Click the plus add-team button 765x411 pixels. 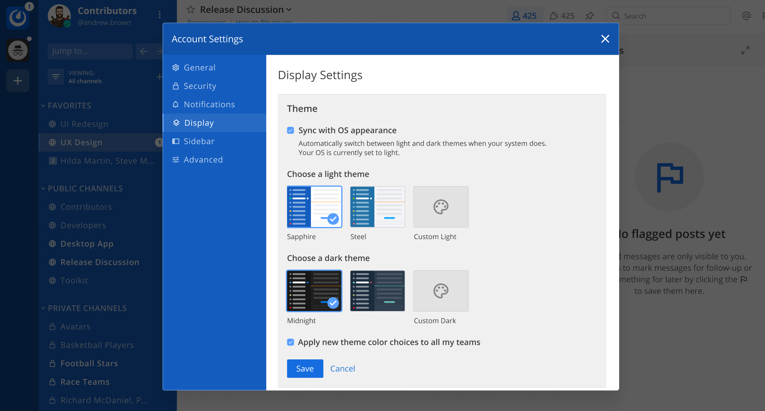click(18, 81)
